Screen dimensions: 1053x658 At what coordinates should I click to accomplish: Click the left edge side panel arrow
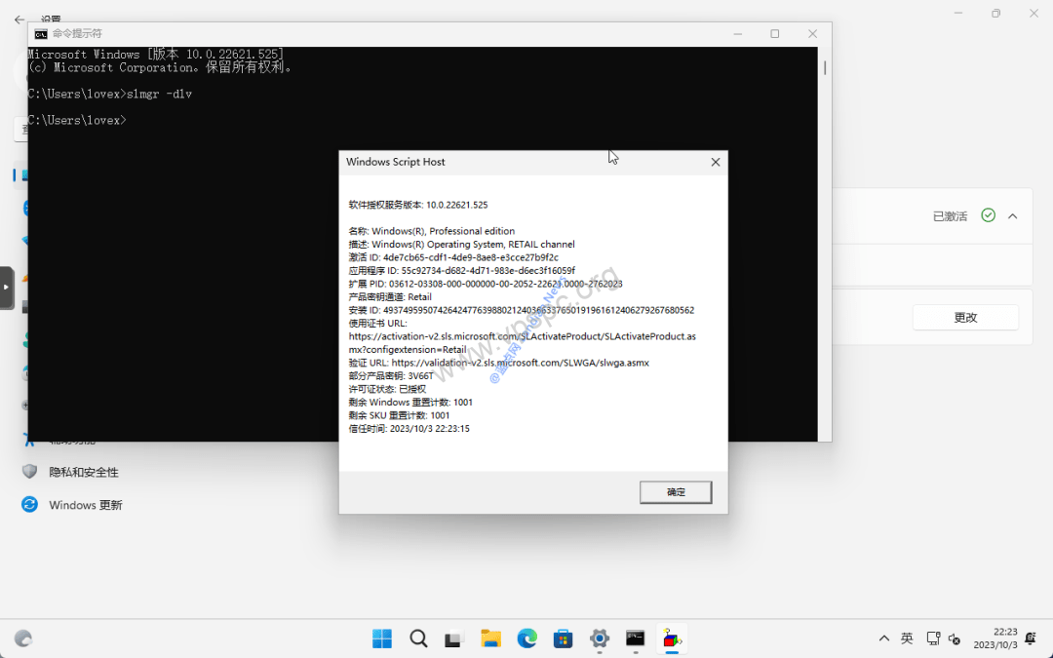pyautogui.click(x=6, y=288)
